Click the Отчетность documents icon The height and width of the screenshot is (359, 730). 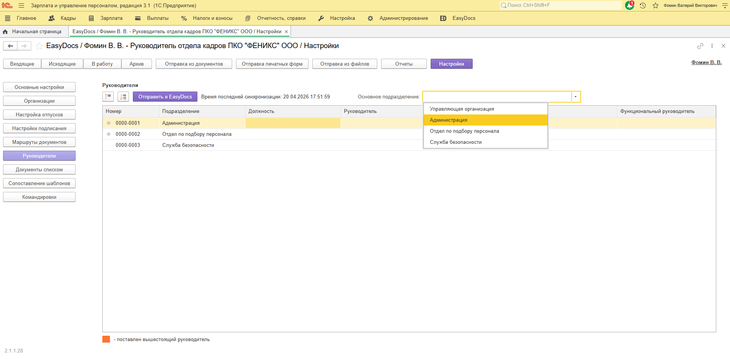point(248,18)
